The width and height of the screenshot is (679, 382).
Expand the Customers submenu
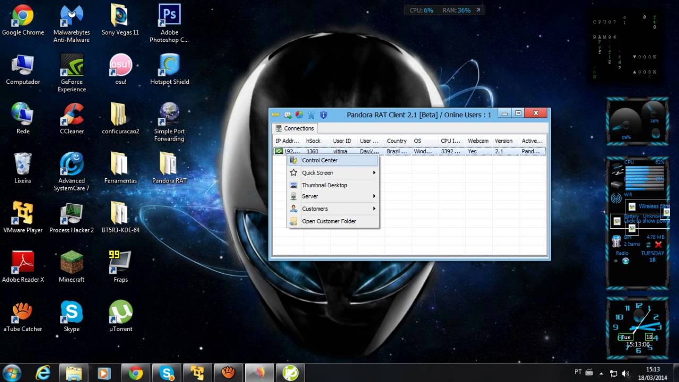333,209
